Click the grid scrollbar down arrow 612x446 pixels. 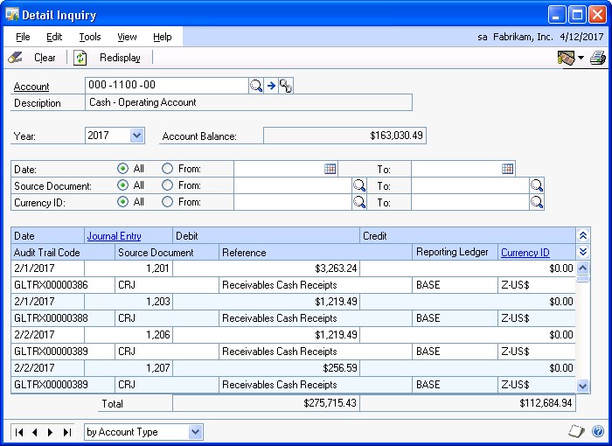(x=583, y=386)
